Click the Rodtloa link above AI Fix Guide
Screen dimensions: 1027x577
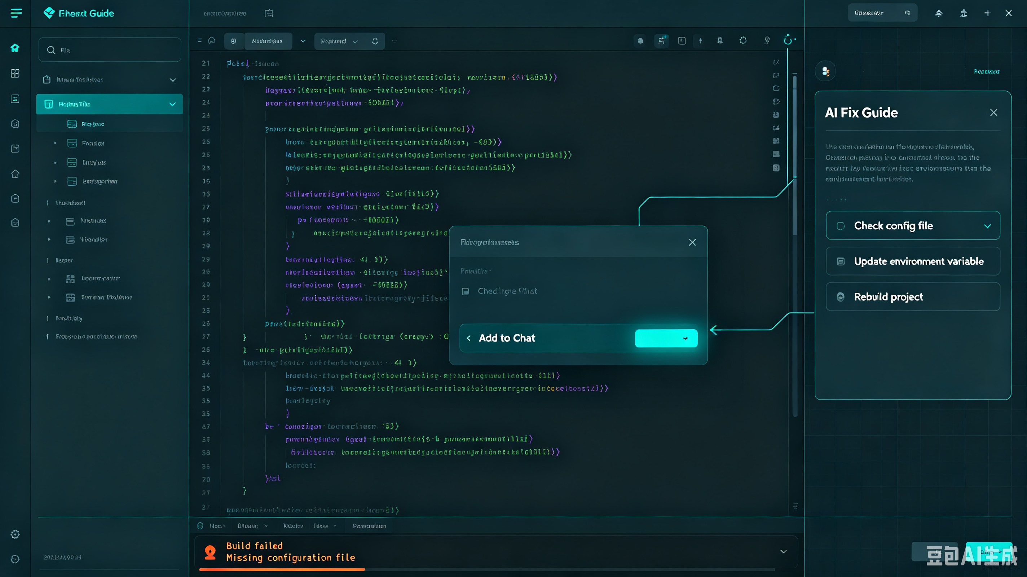(987, 72)
